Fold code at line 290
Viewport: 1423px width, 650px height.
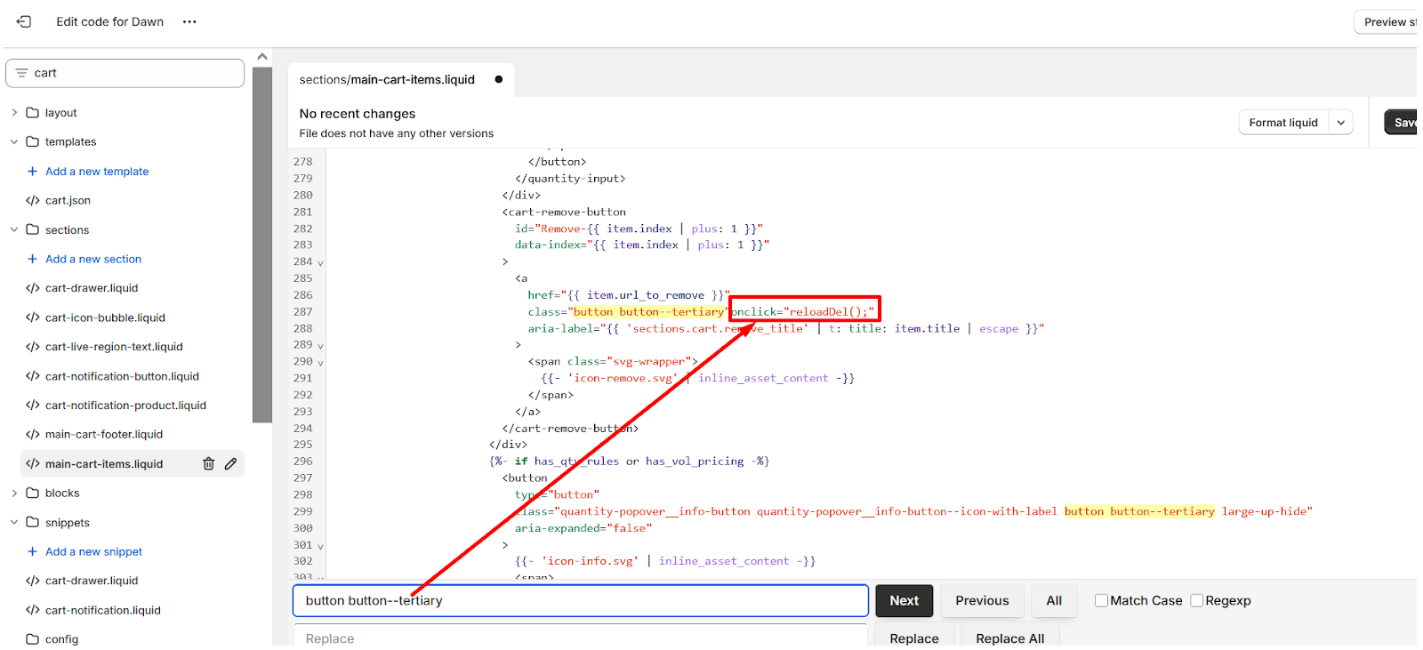[321, 363]
